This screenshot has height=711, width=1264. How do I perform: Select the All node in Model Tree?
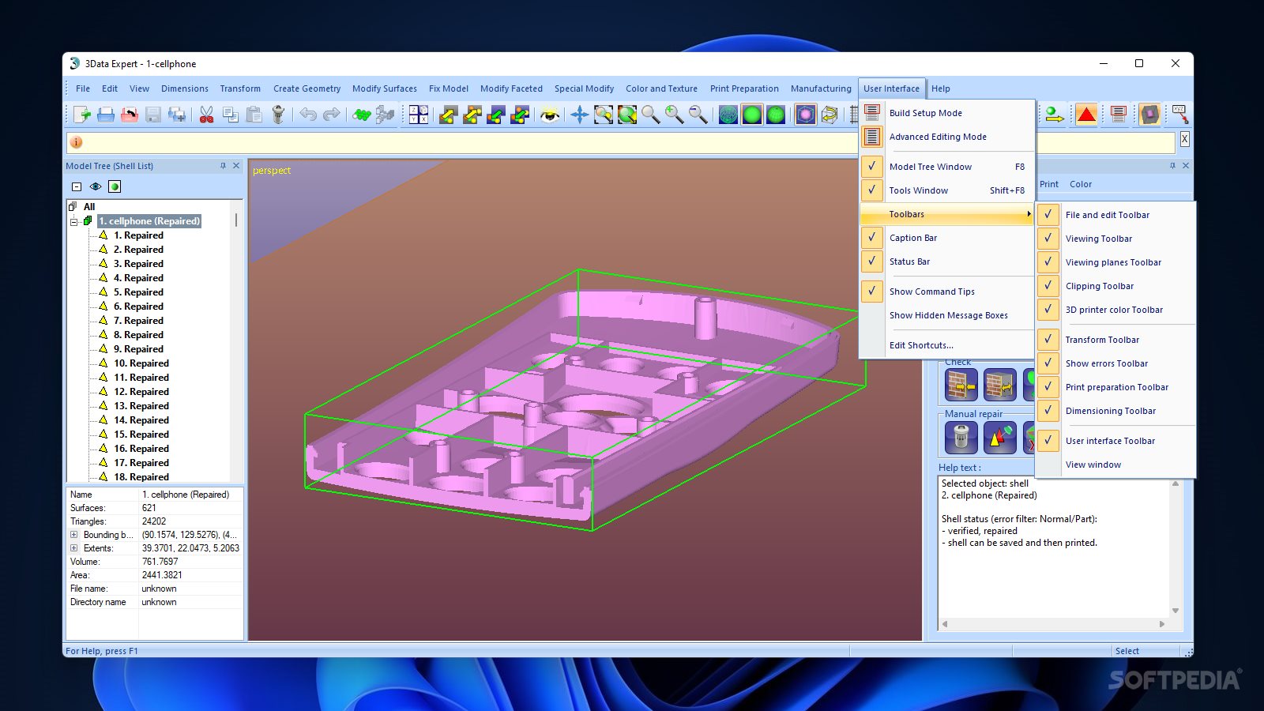pos(89,207)
